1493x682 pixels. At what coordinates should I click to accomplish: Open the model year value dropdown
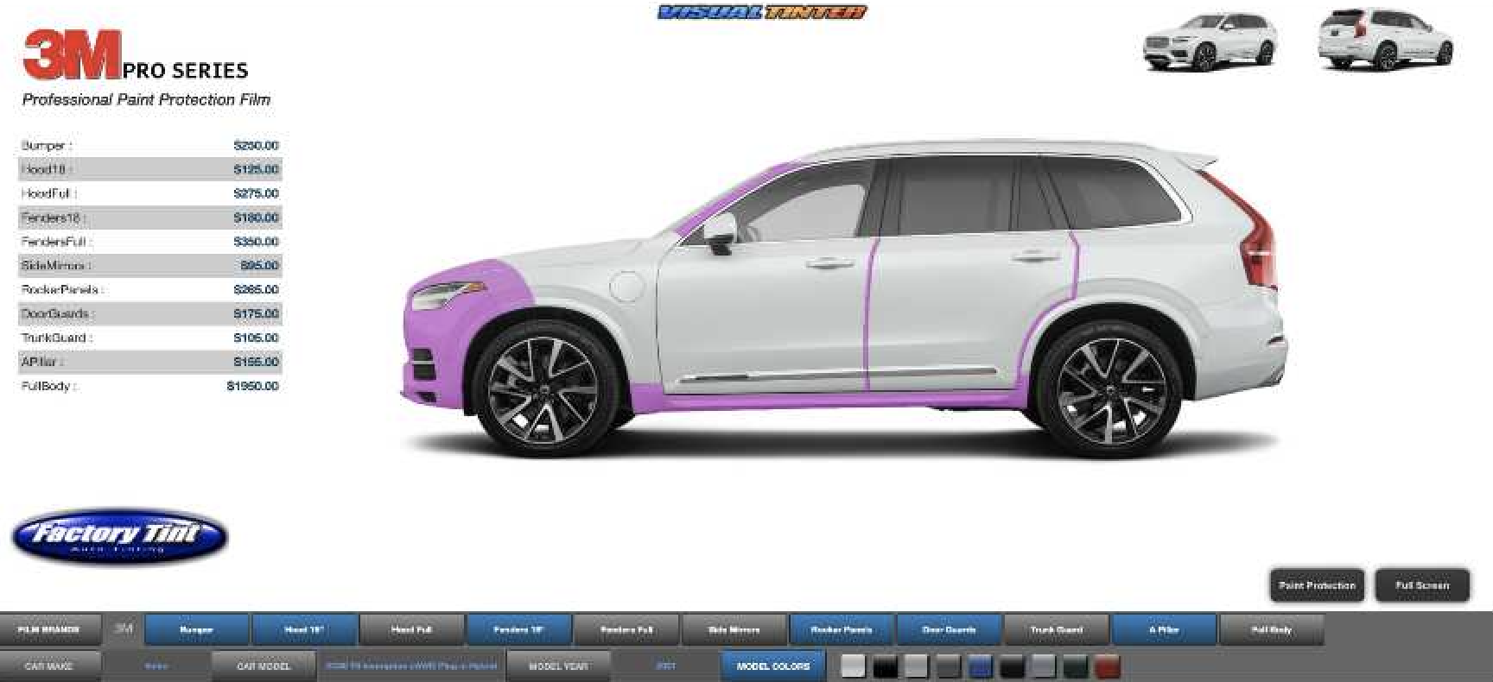[x=665, y=666]
